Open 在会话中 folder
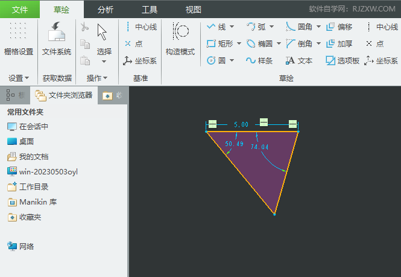 (x=28, y=127)
